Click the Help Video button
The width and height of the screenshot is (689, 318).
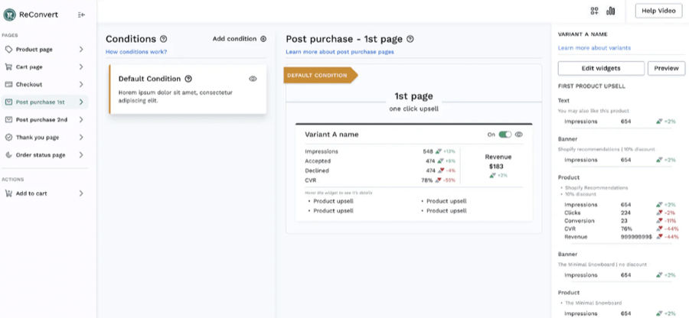coord(658,11)
